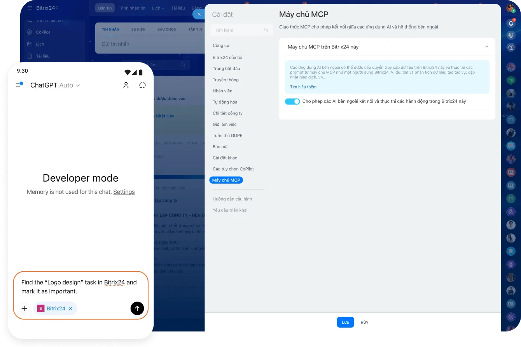Open the Settings link under Developer mode

pyautogui.click(x=124, y=192)
